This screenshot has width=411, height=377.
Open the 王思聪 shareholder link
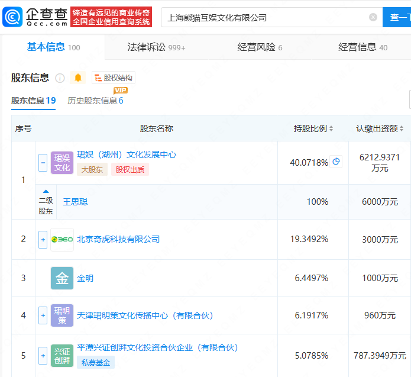[x=75, y=202]
